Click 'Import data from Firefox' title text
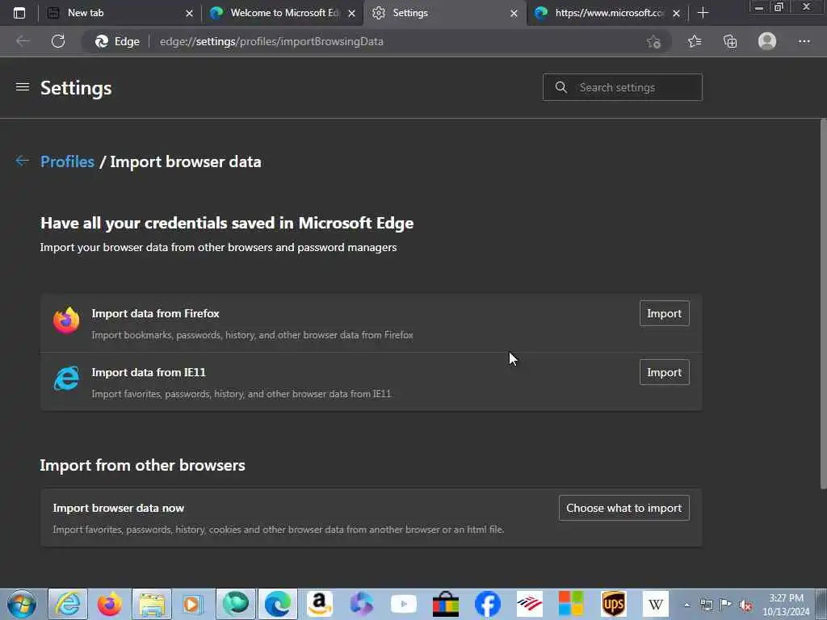Viewport: 827px width, 620px height. 156,313
